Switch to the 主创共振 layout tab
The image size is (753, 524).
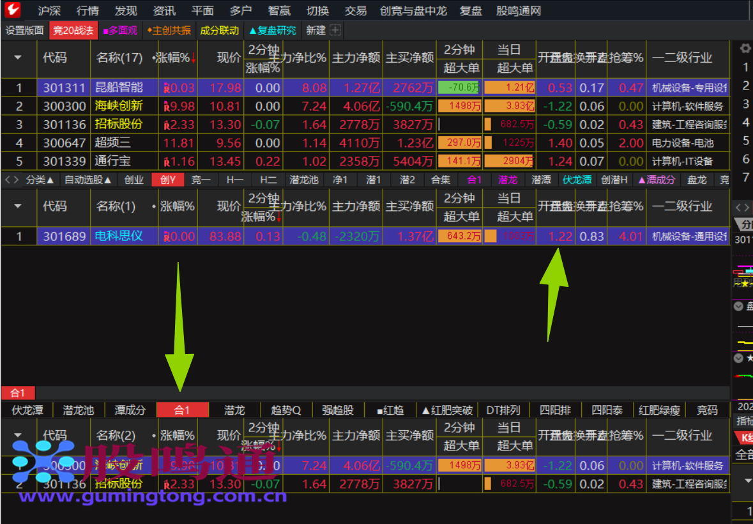click(169, 30)
